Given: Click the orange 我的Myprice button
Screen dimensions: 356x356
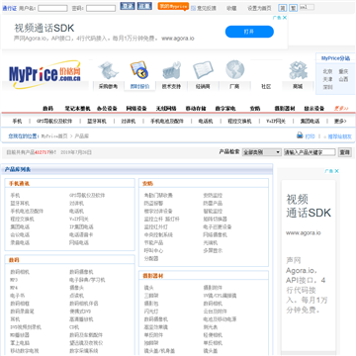Looking at the screenshot, I should (x=173, y=6).
